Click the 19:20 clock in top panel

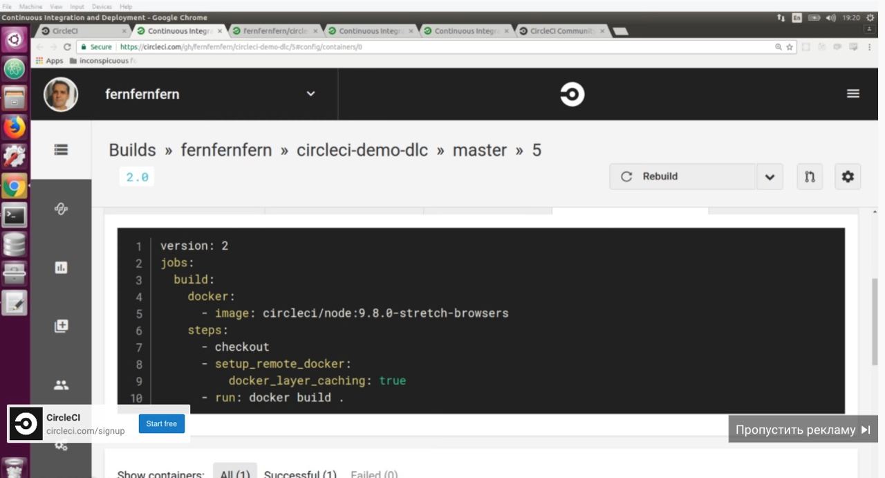coord(851,17)
